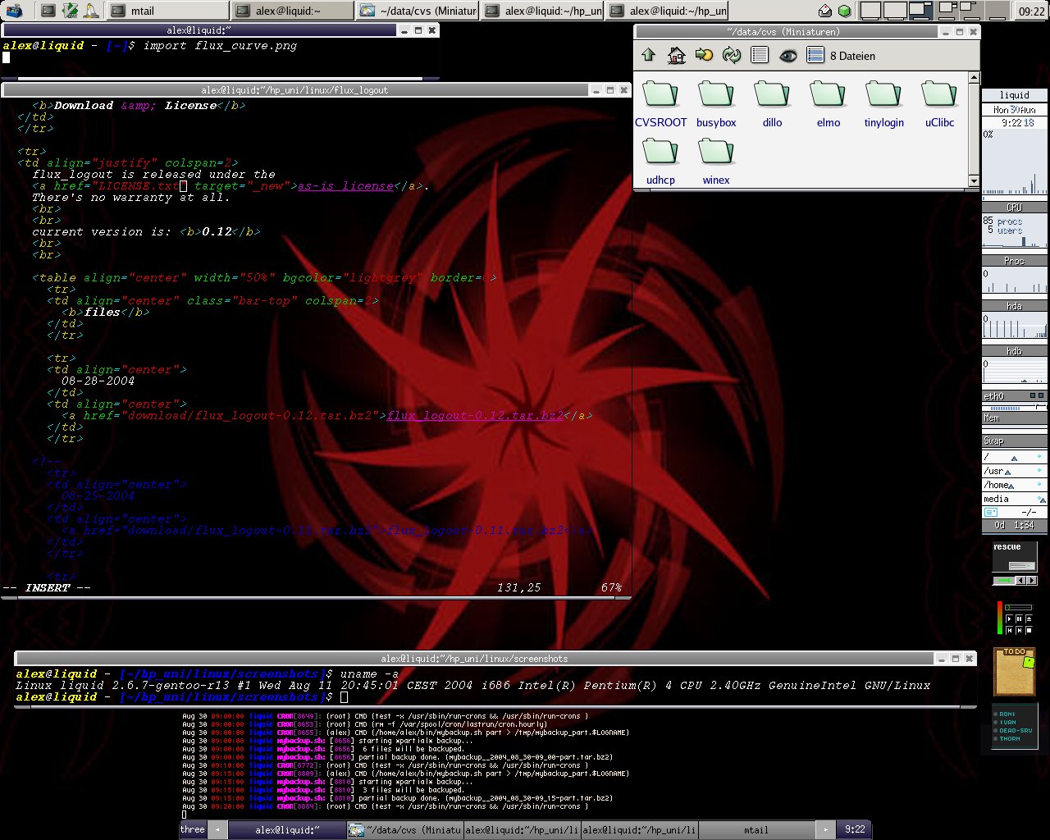
Task: Click the mail envelope tray icon
Action: click(x=825, y=11)
